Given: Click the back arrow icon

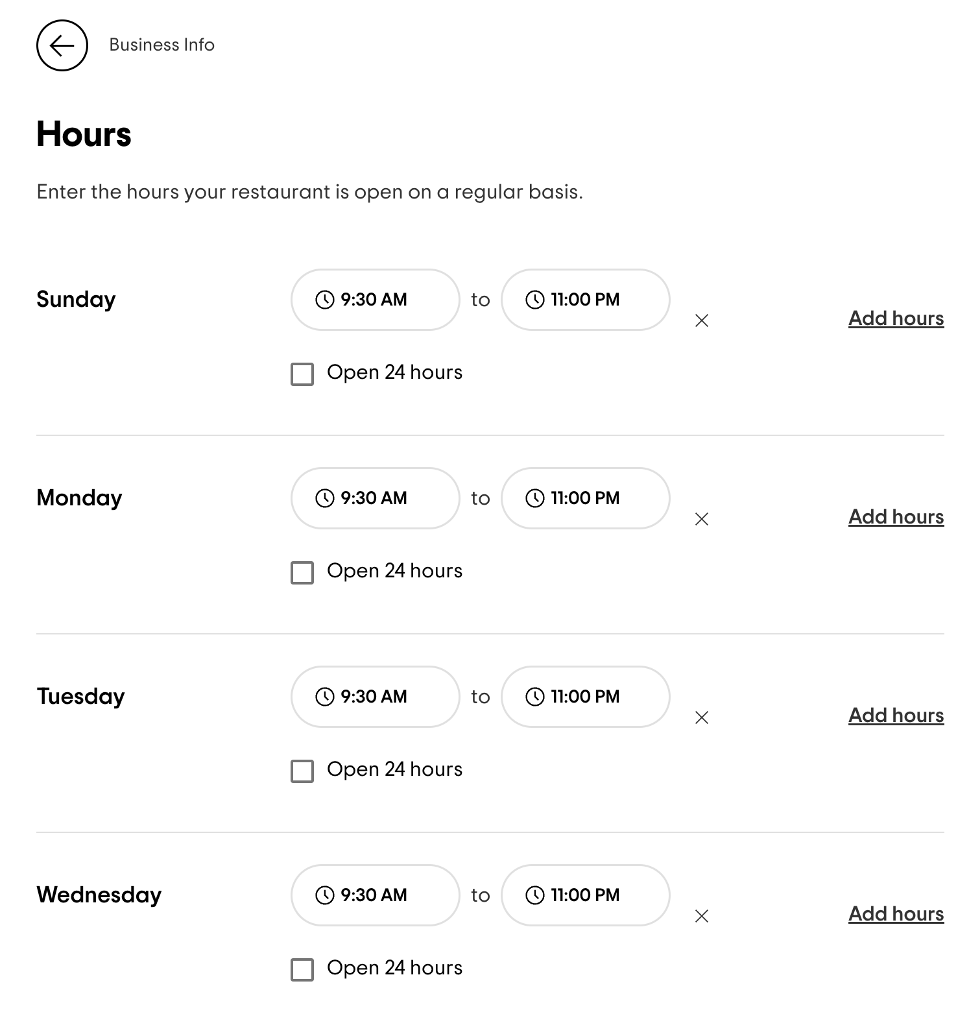Looking at the screenshot, I should tap(62, 45).
